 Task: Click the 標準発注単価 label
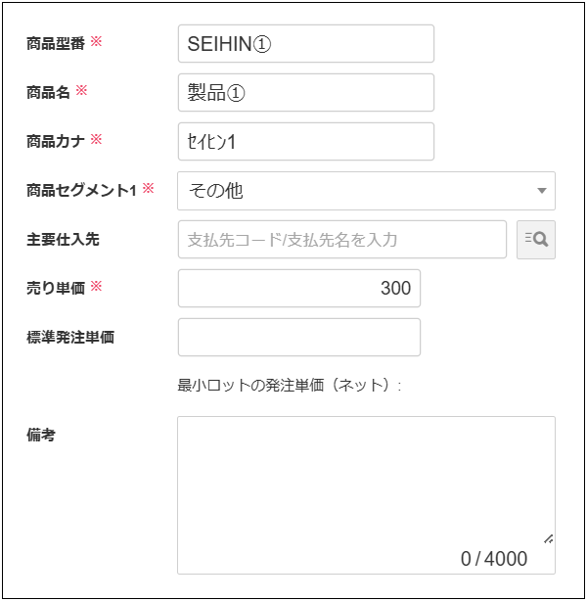point(70,337)
